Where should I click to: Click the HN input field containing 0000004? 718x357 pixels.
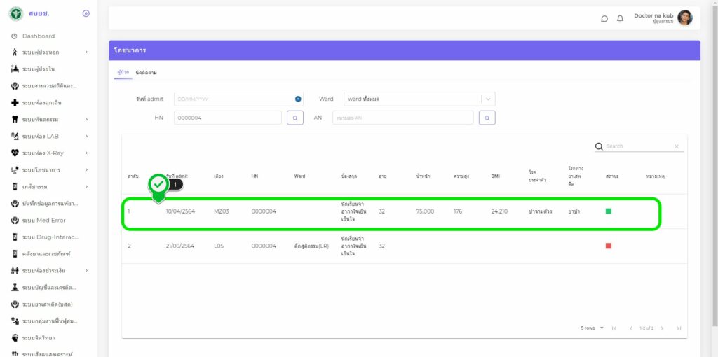coord(227,118)
